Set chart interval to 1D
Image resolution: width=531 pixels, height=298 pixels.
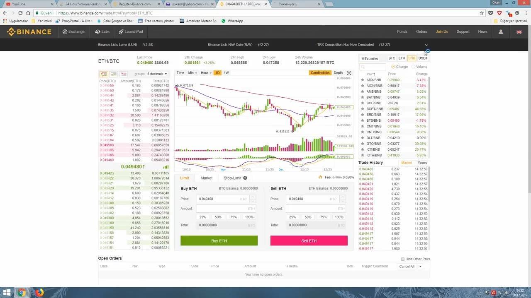217,73
